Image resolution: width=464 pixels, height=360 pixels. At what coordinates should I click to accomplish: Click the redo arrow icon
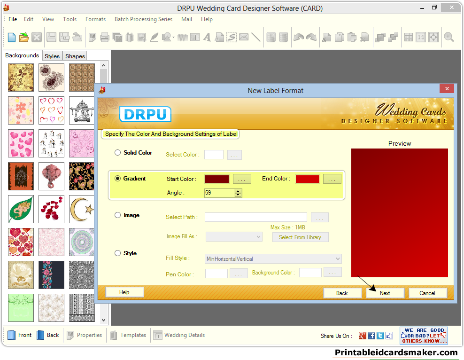(311, 37)
